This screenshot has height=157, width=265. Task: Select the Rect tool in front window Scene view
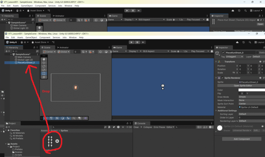[x=44, y=74]
